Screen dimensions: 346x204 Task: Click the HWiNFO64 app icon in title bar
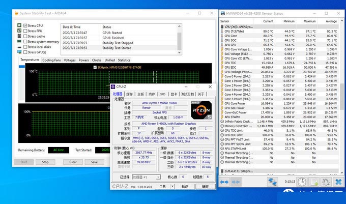pos(223,13)
